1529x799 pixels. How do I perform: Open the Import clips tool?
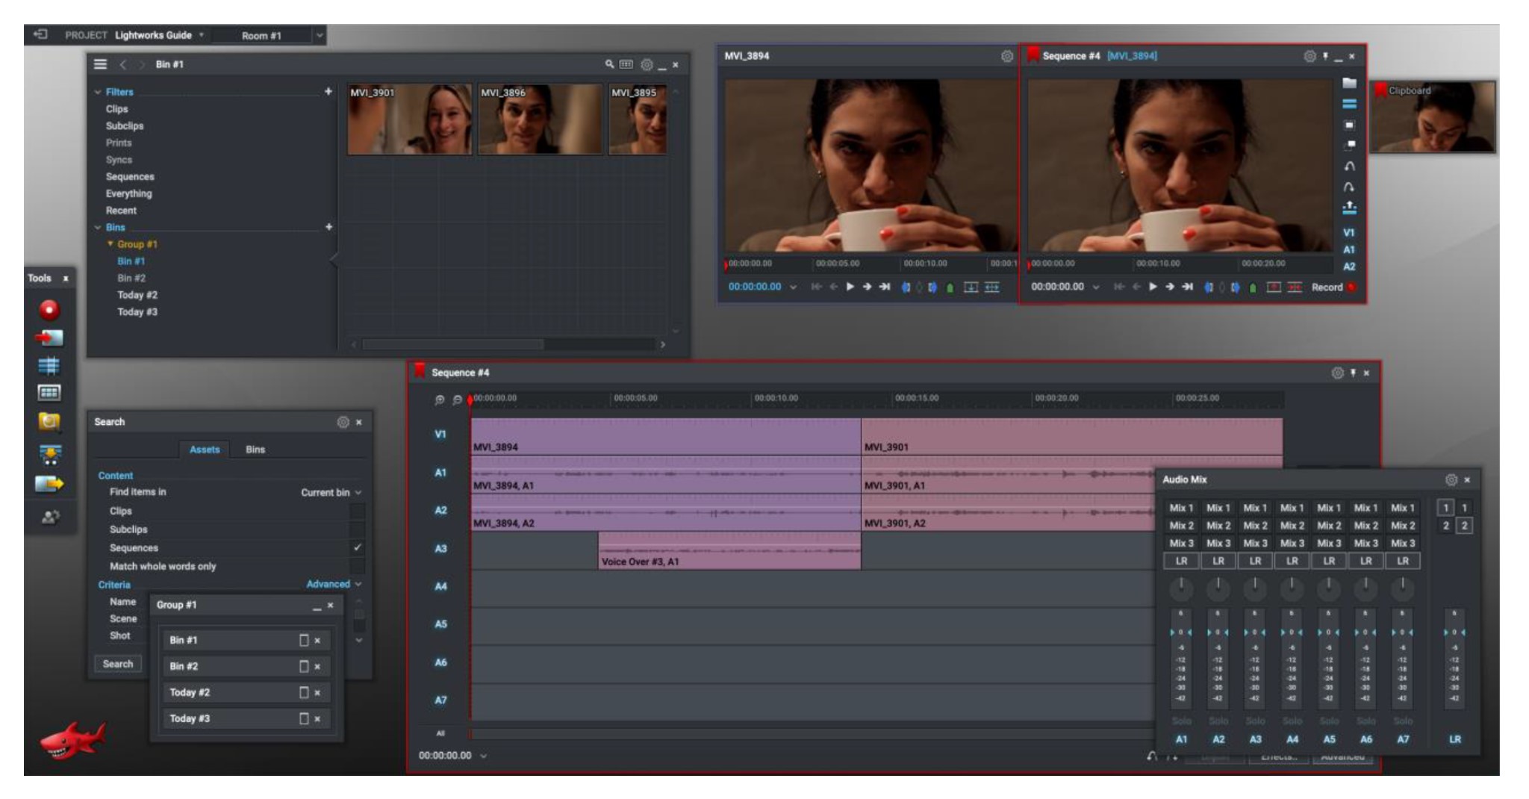coord(49,338)
